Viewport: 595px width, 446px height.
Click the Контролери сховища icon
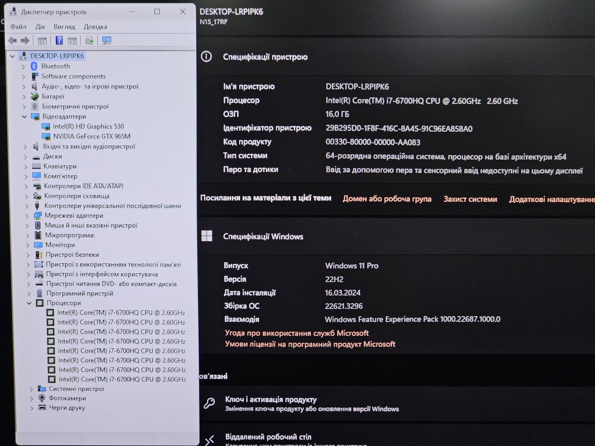pos(37,196)
